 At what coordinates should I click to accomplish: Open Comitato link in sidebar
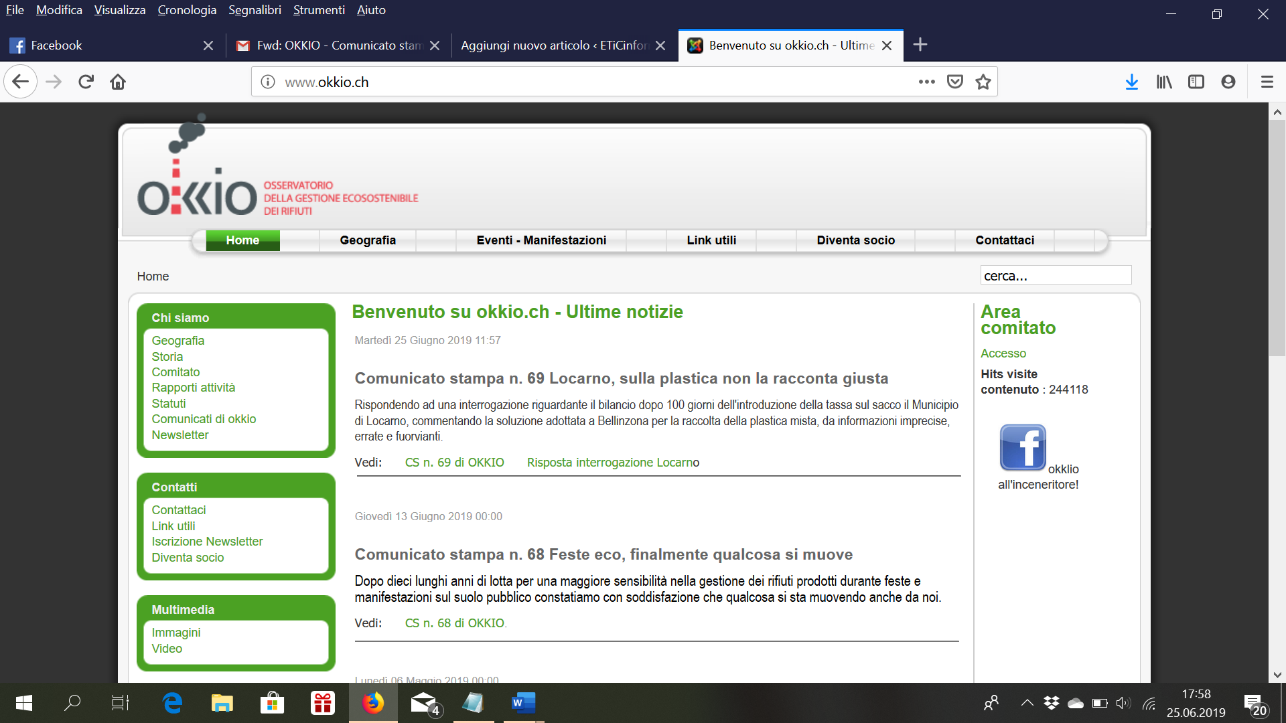(x=175, y=372)
